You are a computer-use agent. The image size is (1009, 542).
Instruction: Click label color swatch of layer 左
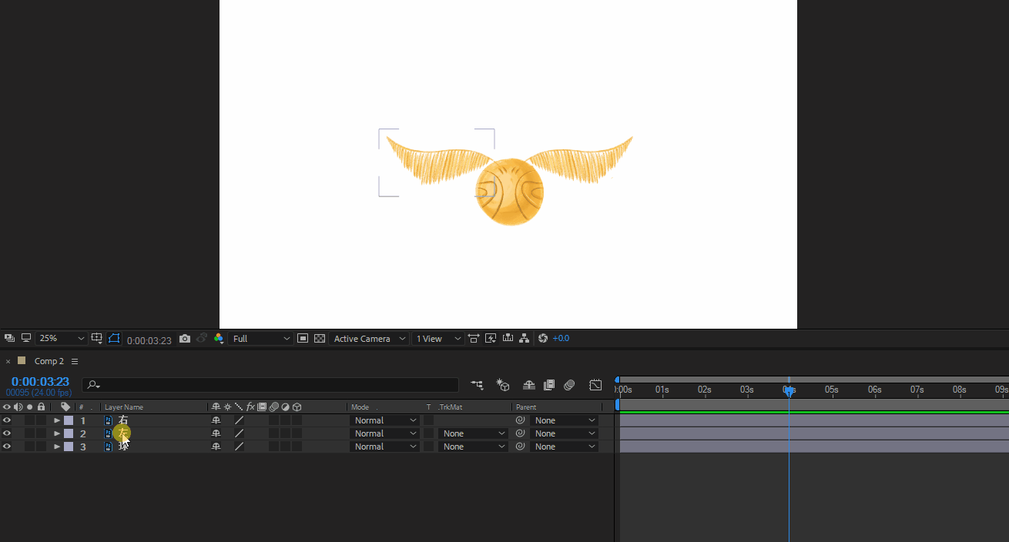[69, 433]
